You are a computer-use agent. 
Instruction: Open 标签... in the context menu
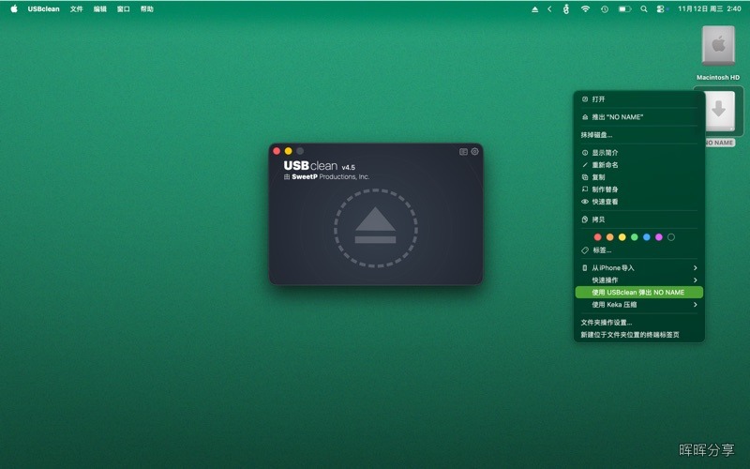point(639,250)
